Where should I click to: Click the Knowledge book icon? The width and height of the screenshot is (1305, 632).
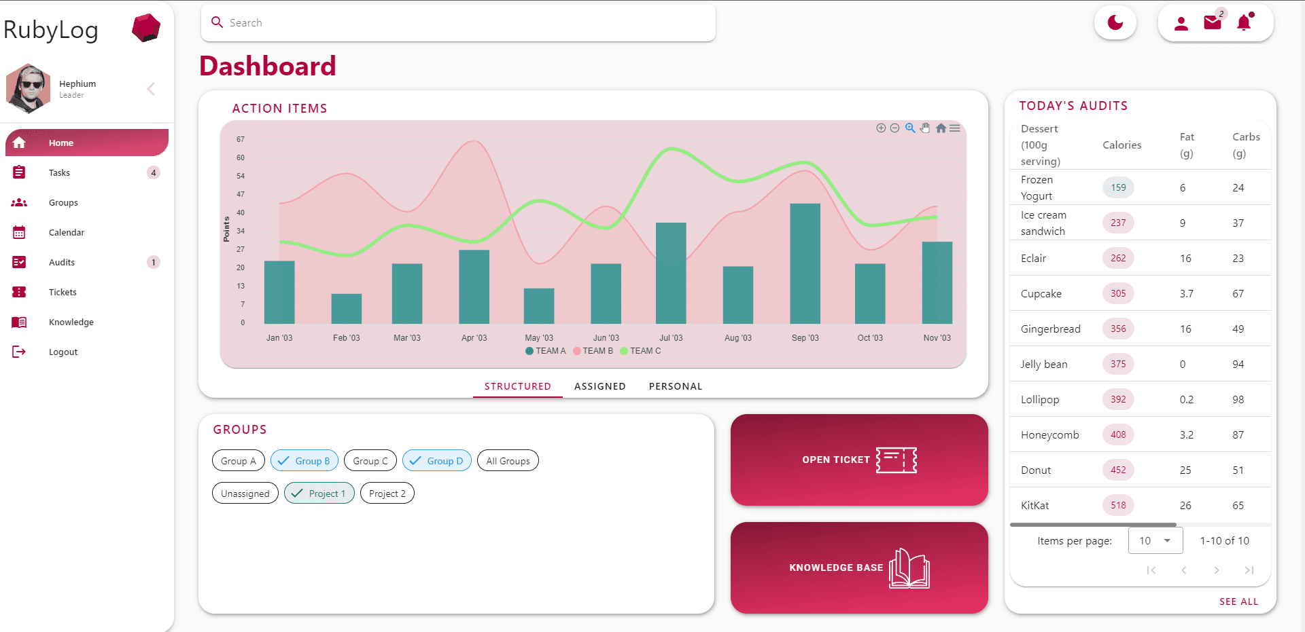click(x=19, y=322)
